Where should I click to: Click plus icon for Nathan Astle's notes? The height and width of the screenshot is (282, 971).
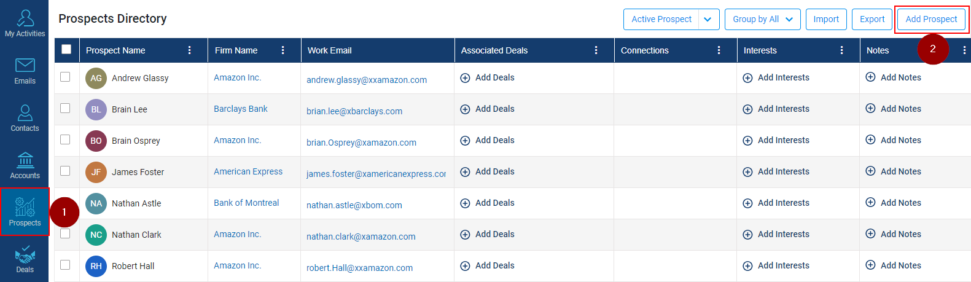tap(870, 202)
